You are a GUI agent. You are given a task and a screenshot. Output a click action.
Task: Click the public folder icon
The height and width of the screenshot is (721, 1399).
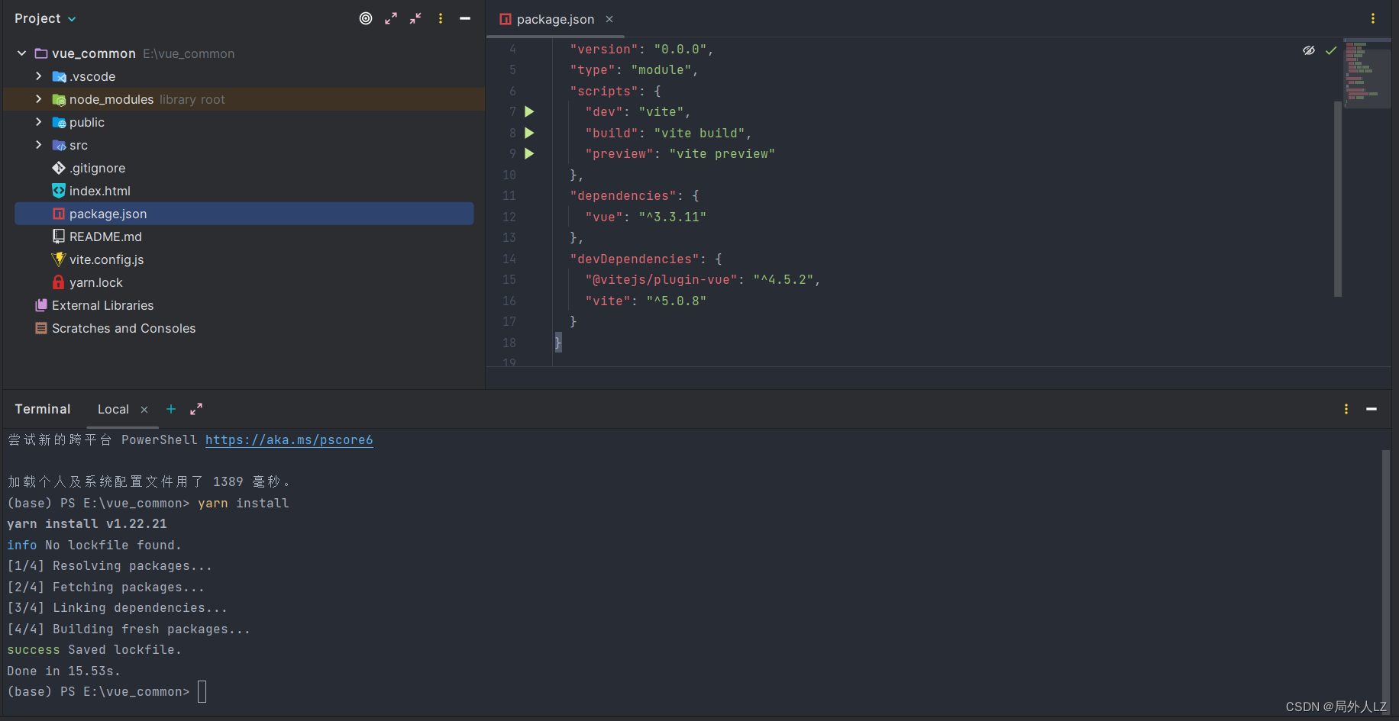[59, 122]
